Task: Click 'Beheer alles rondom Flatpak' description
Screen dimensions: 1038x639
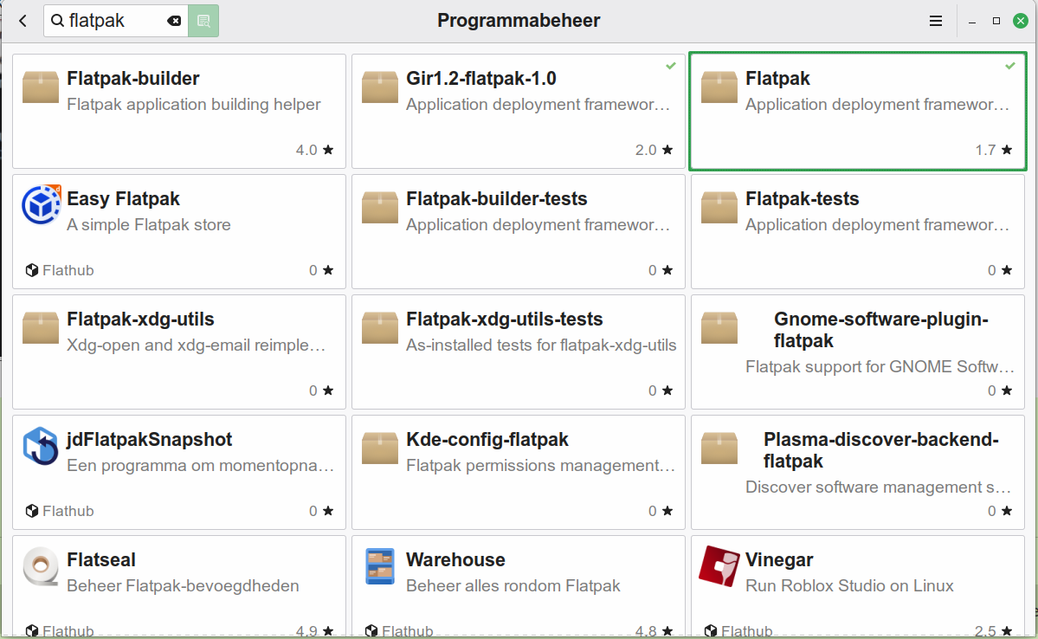Action: pyautogui.click(x=513, y=586)
